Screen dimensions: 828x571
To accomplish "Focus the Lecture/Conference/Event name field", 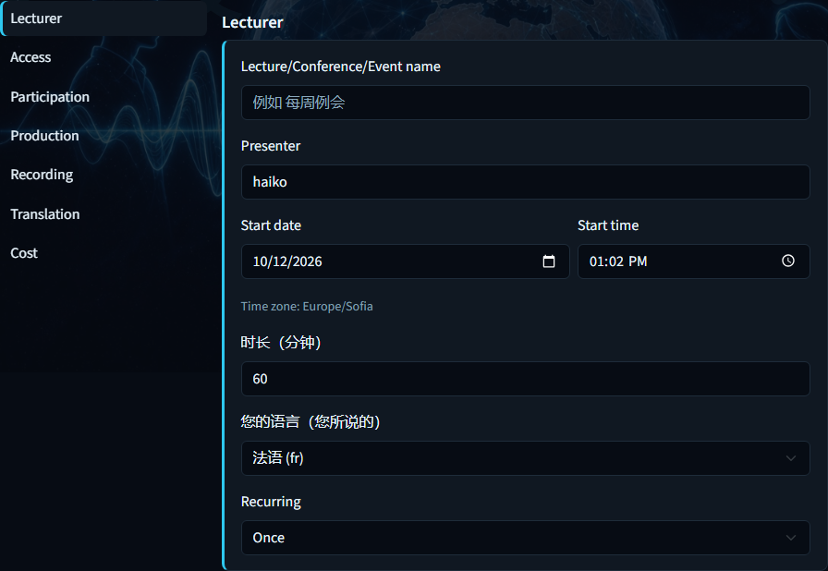I will point(526,103).
